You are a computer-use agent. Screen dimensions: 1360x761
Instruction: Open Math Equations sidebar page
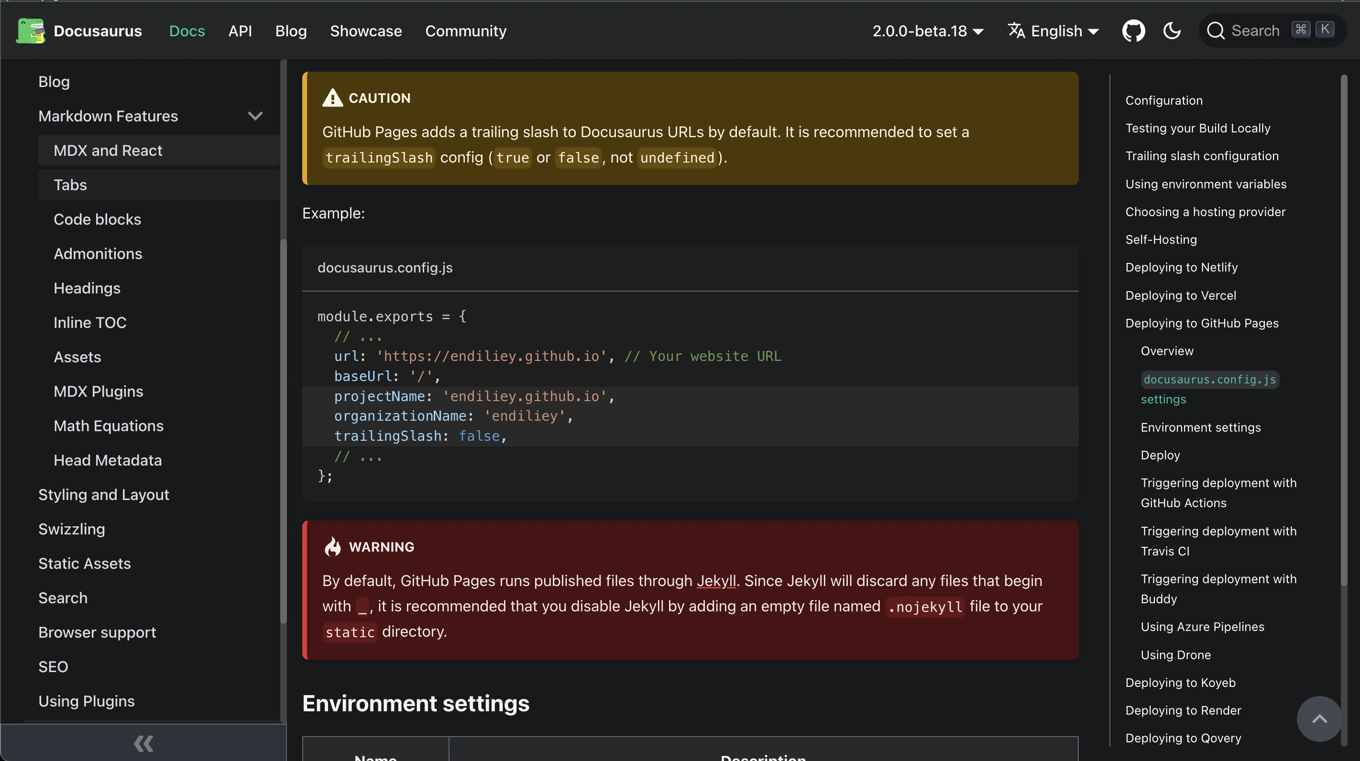158,426
